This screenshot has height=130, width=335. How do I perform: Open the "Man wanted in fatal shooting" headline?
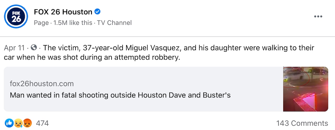click(120, 95)
